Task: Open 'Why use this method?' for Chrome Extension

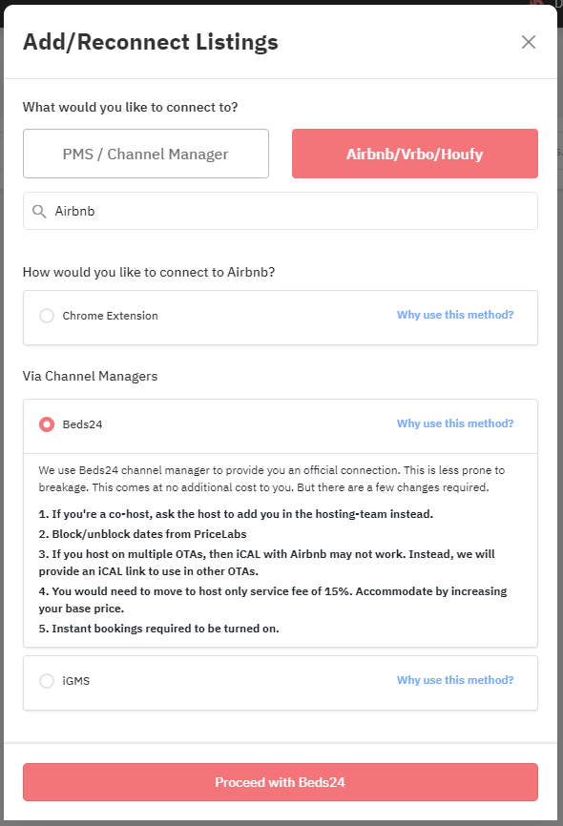Action: (x=455, y=315)
